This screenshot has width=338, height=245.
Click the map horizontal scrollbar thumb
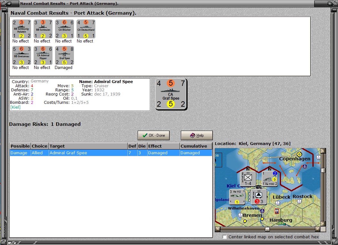pos(267,229)
